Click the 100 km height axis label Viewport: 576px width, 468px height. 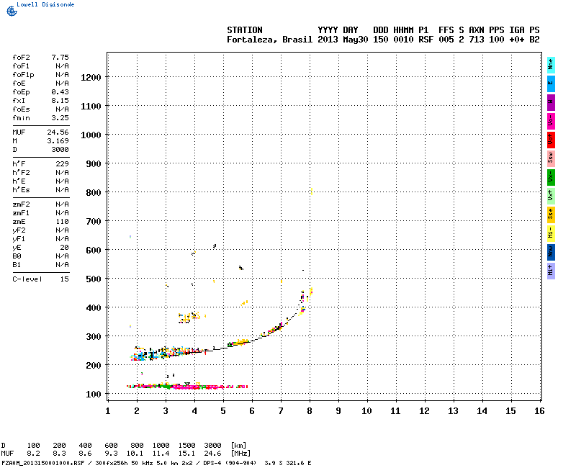pos(94,395)
